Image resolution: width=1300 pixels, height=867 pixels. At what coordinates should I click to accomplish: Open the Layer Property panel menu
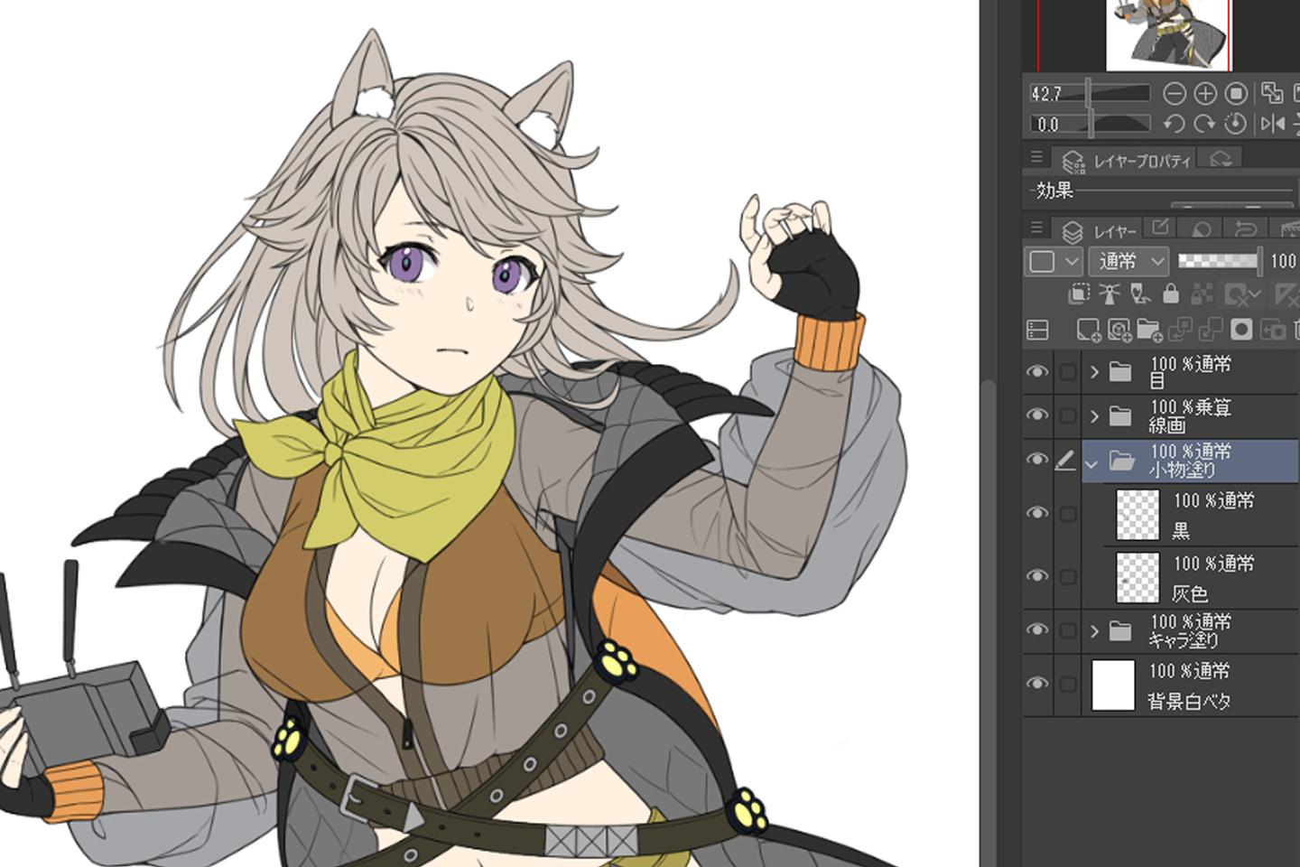pos(1036,157)
